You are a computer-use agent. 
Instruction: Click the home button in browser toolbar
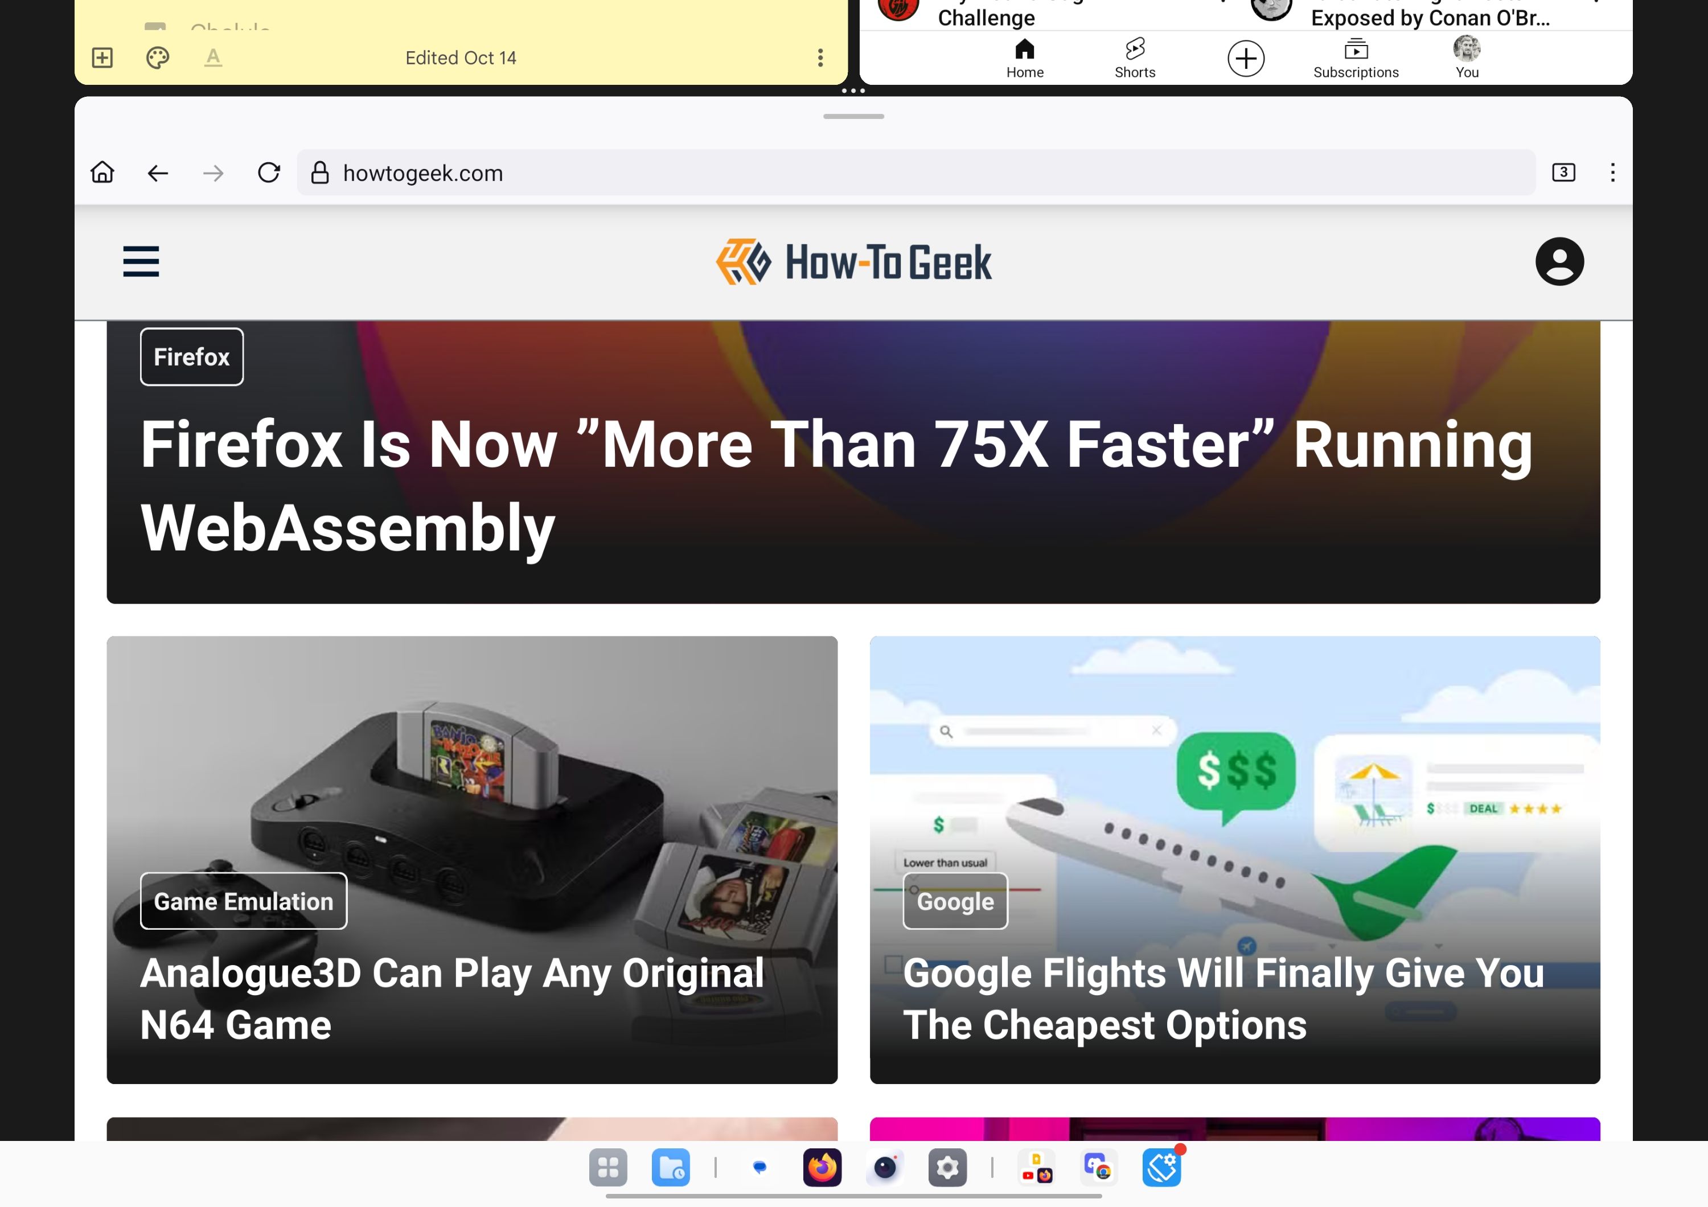point(102,171)
